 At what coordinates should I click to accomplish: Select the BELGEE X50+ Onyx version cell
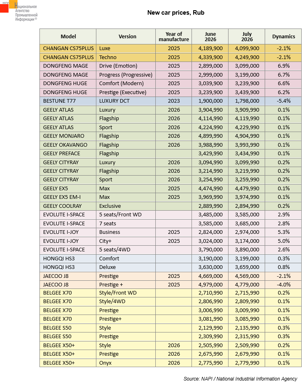pyautogui.click(x=126, y=363)
